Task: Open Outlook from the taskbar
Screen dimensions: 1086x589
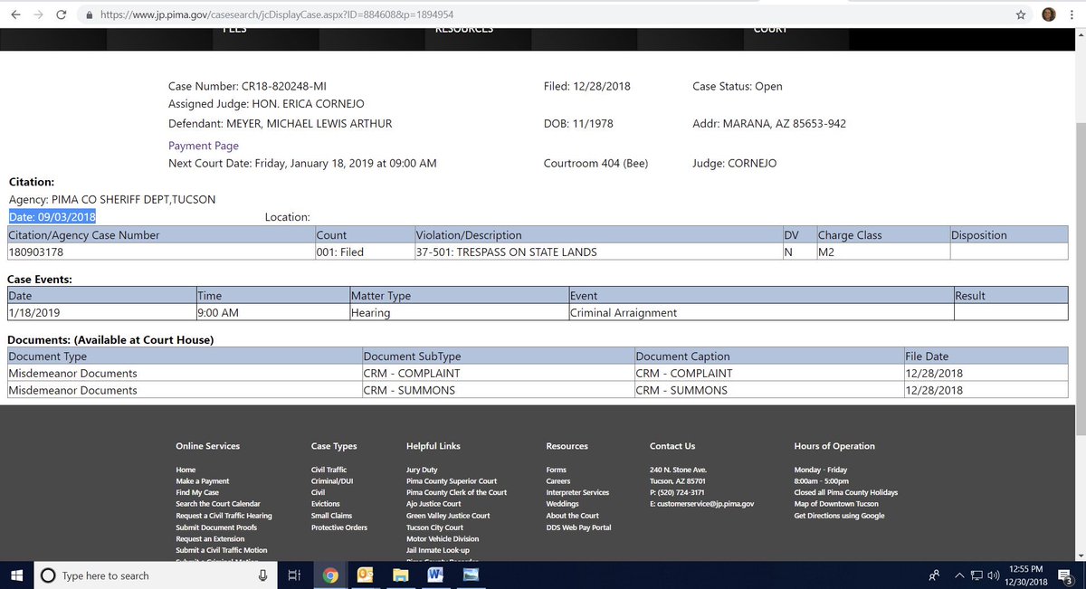Action: point(367,575)
